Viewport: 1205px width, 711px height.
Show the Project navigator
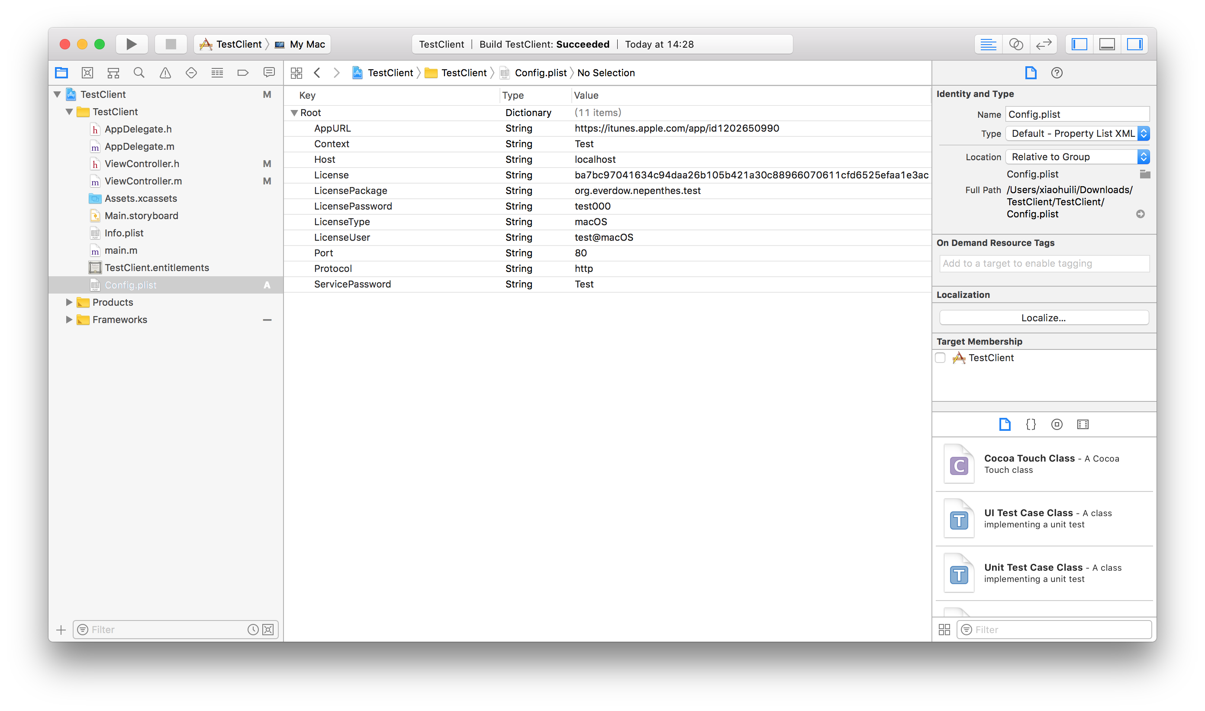point(61,73)
